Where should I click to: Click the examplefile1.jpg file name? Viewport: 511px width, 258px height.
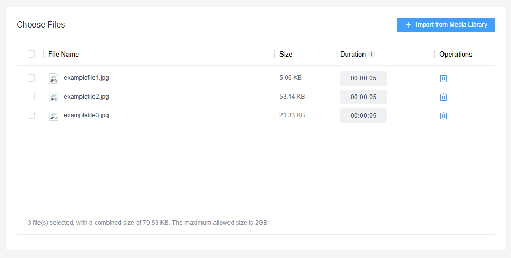pyautogui.click(x=86, y=78)
